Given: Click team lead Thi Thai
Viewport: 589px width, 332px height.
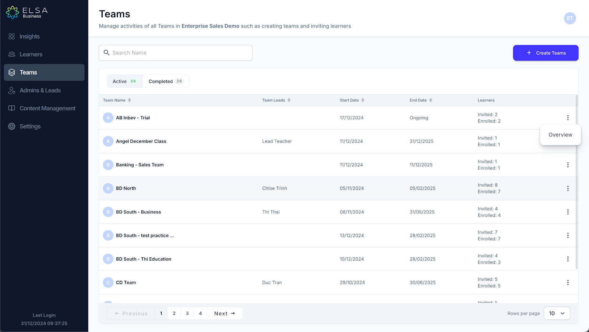Looking at the screenshot, I should tap(271, 212).
